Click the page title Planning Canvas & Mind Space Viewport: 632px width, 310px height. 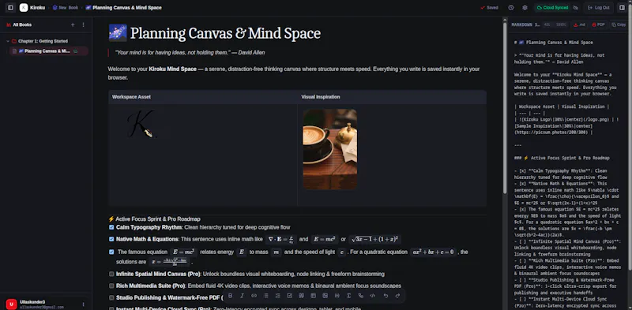(x=225, y=33)
